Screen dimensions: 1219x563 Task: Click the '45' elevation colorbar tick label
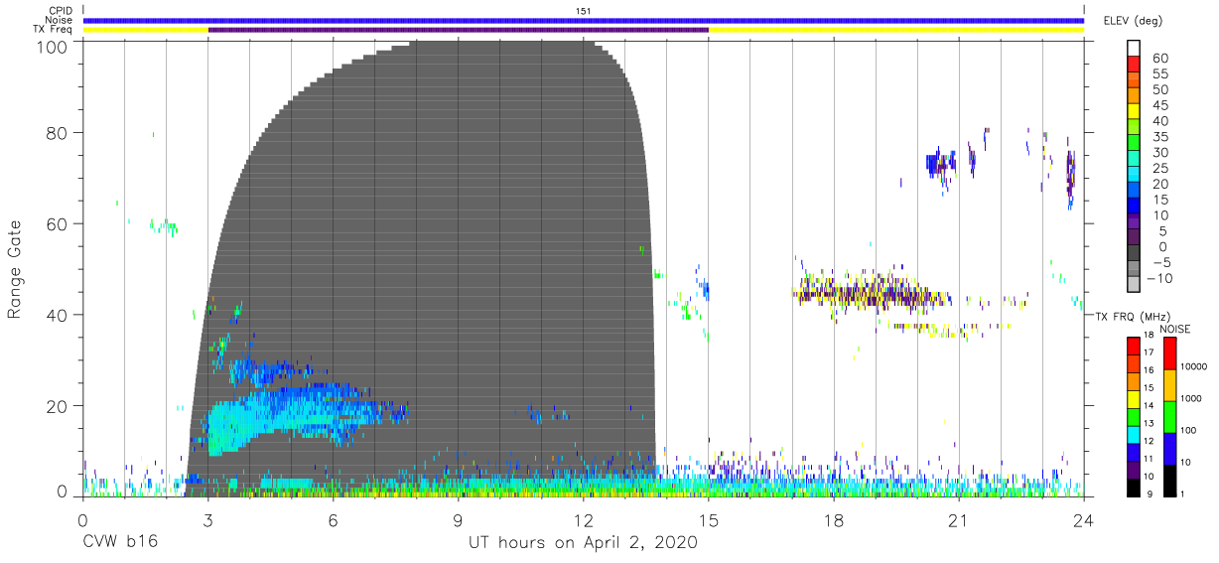click(x=1160, y=105)
